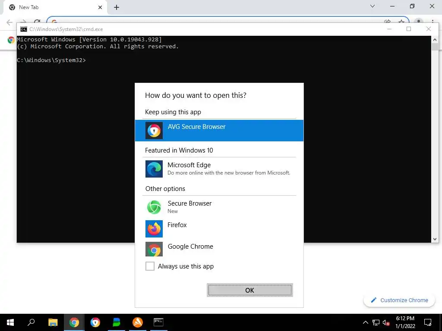Open the network status tray icon
Screen dimensions: 442x331
pos(376,322)
